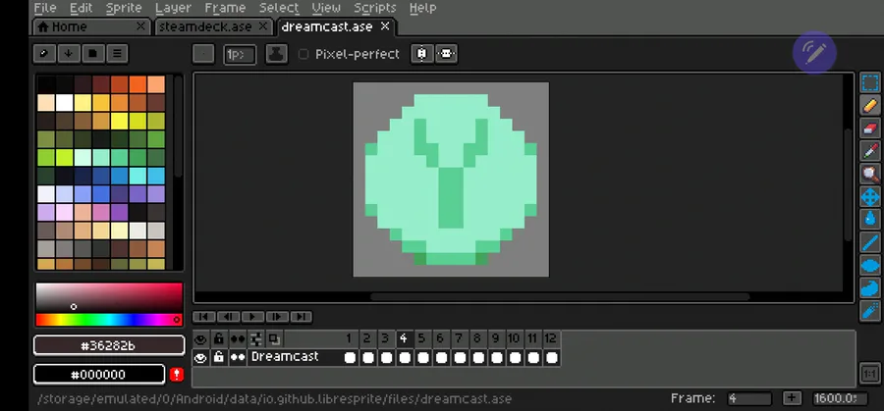The width and height of the screenshot is (884, 411).
Task: Select the Move tool
Action: [x=870, y=197]
